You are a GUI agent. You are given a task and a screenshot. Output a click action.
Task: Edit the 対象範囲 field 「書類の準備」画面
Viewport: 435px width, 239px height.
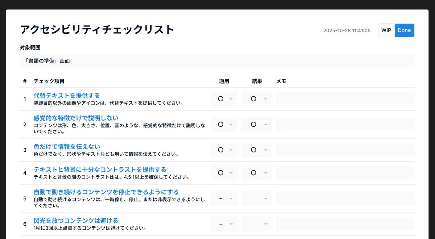tap(217, 61)
